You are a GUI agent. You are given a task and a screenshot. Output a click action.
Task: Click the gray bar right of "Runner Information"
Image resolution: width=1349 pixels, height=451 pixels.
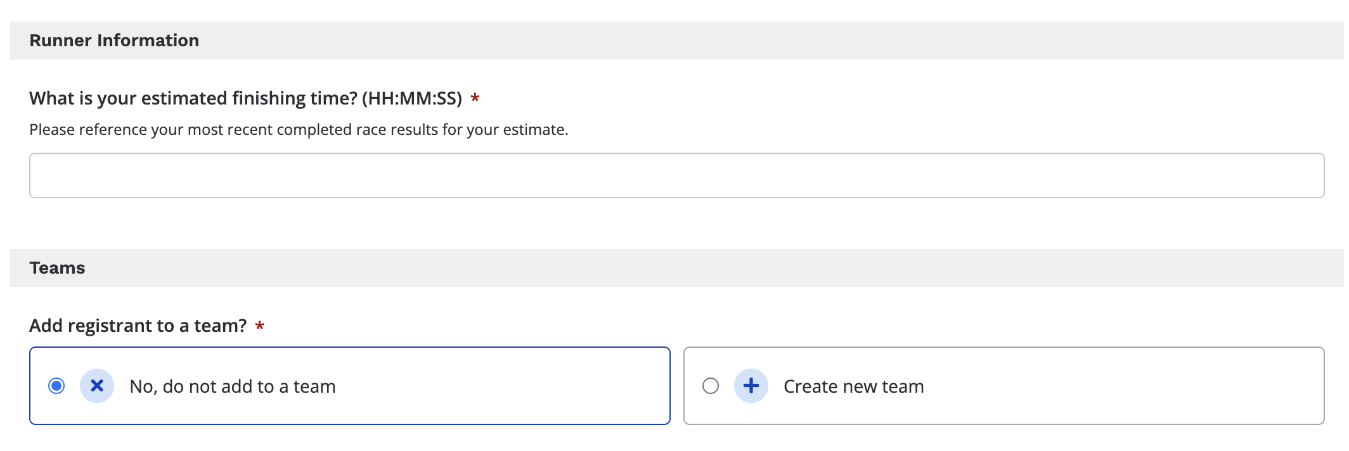tap(761, 41)
